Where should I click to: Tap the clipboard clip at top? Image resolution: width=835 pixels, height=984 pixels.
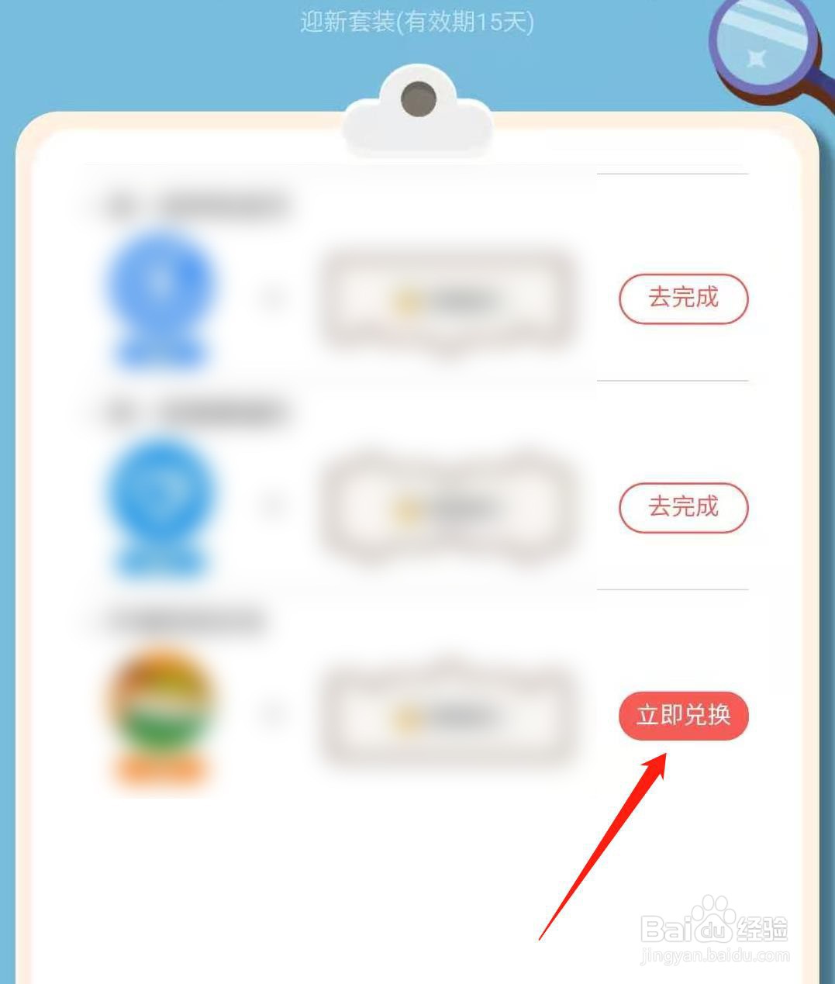[418, 111]
